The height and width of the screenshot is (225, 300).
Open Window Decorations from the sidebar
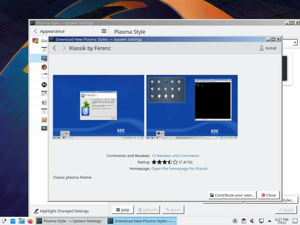[x=44, y=76]
